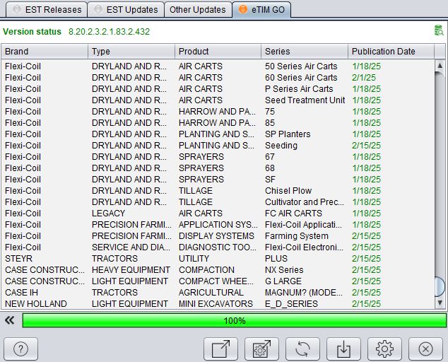Viewport: 448px width, 362px height.
Task: Switch to EST Updates tab
Action: [126, 10]
